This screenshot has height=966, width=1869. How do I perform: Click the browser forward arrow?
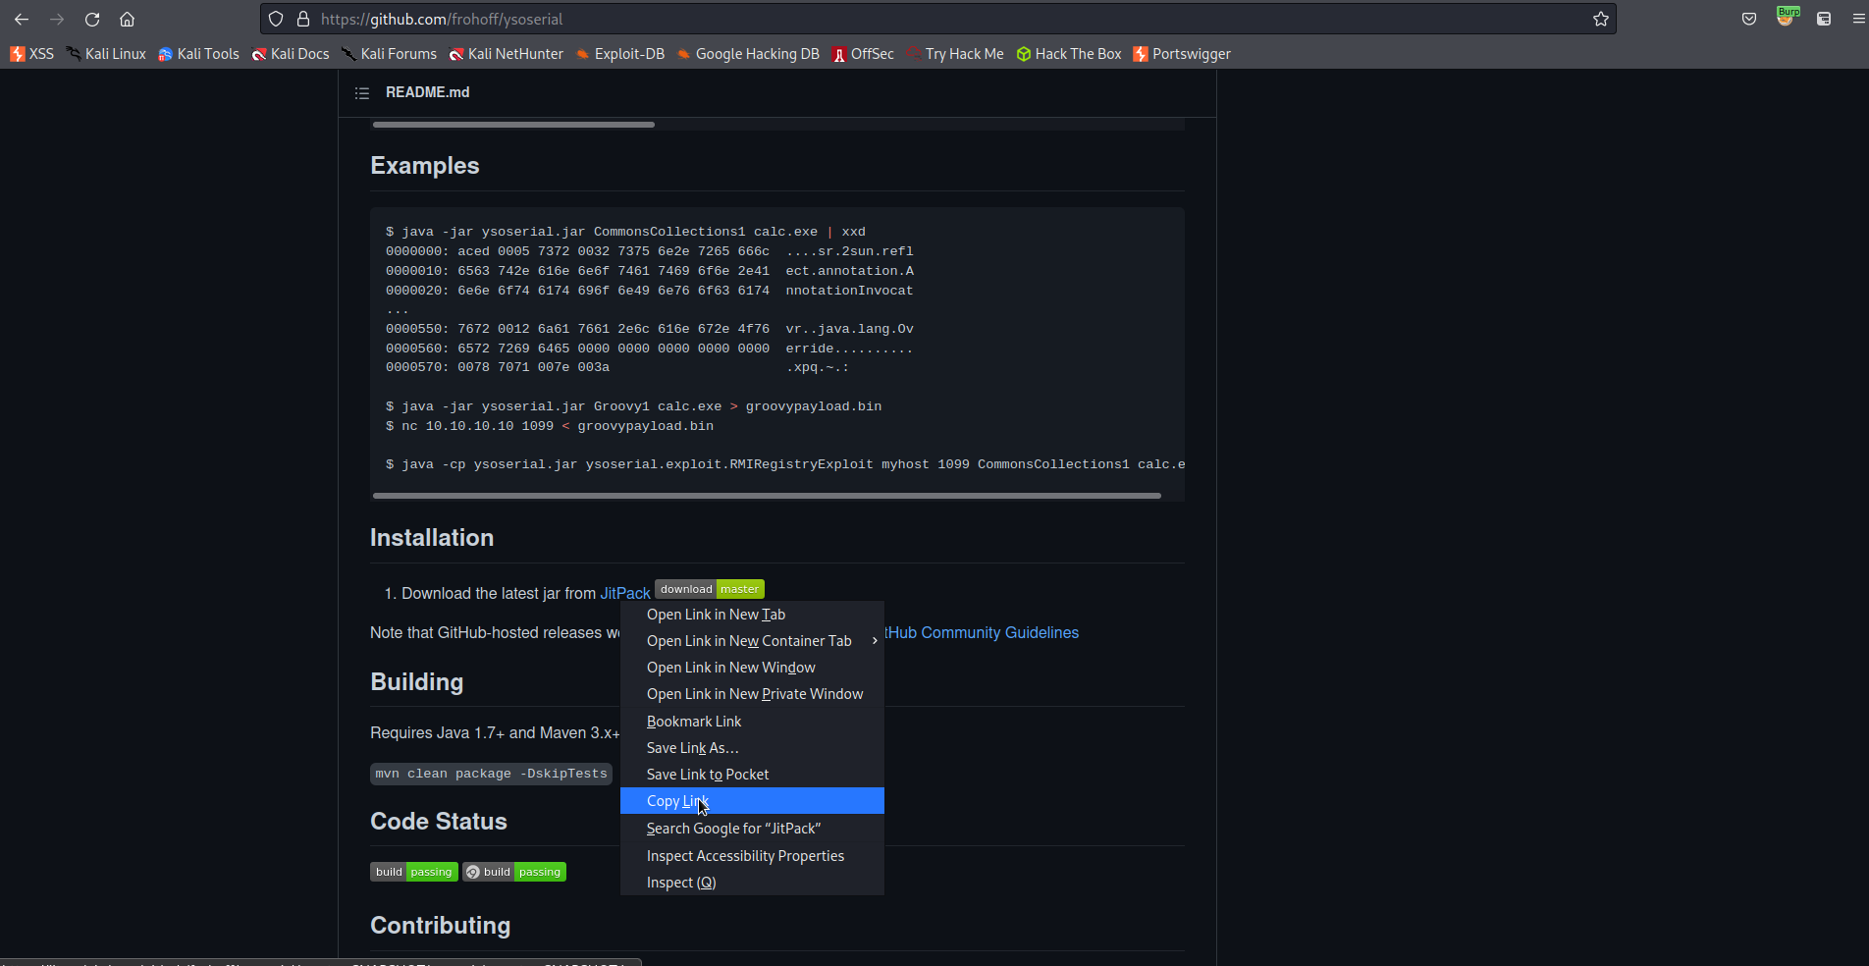tap(57, 19)
